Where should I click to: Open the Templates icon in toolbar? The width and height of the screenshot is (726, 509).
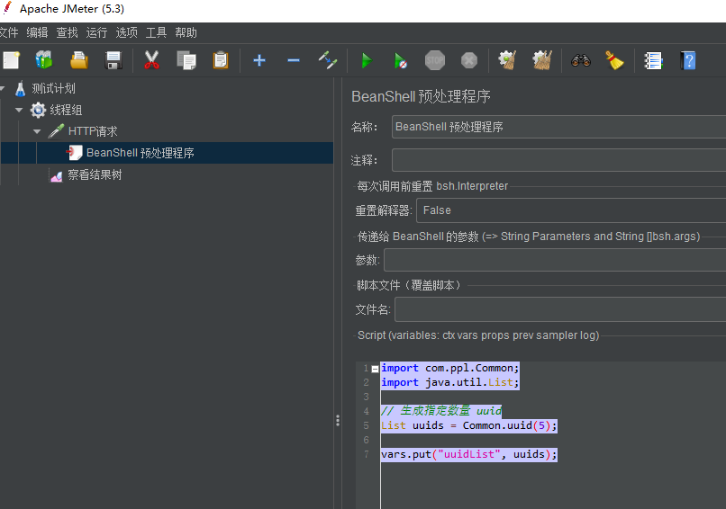click(44, 60)
